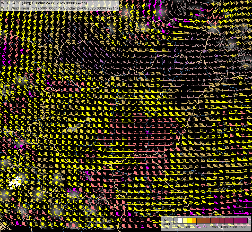This screenshot has width=252, height=232.
Task: Select the orange legend swatch below 500
Action: [194, 220]
